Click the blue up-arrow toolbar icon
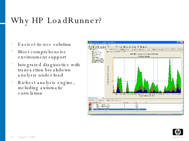 pos(138,47)
